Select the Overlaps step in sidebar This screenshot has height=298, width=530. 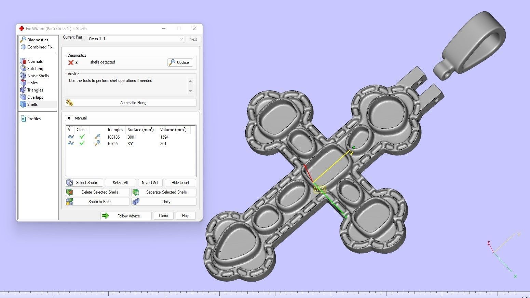[x=35, y=97]
